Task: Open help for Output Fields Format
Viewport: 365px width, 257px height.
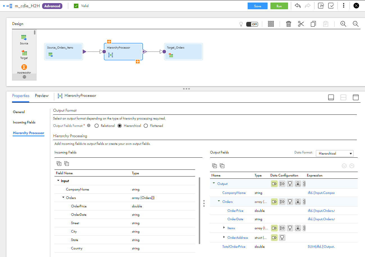Action: [x=89, y=126]
